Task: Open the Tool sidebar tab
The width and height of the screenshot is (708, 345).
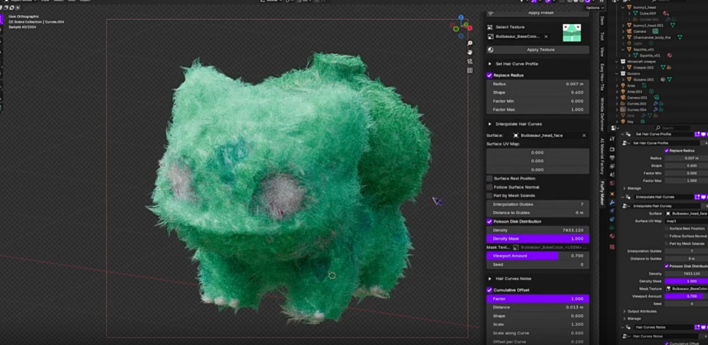Action: tap(601, 35)
